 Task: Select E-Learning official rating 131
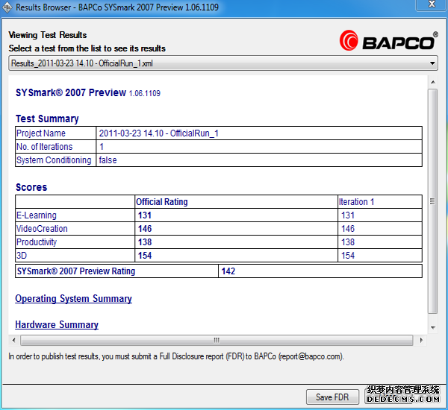[145, 215]
